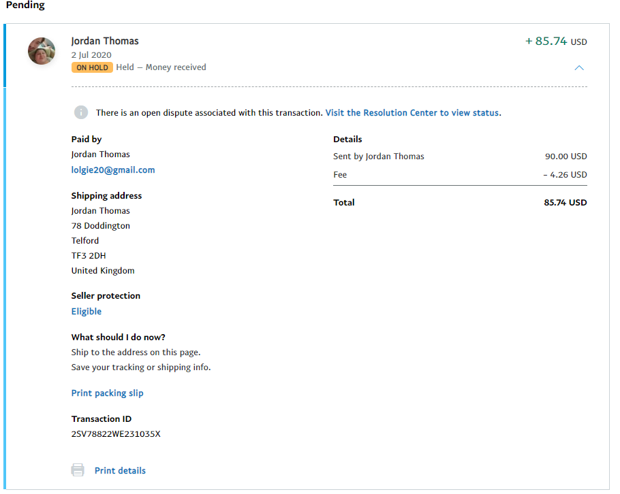Open the Print details link

click(x=120, y=471)
